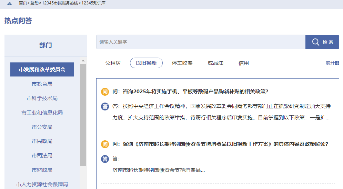Click scroll-up arrow in department list
The width and height of the screenshot is (343, 189).
point(83,61)
